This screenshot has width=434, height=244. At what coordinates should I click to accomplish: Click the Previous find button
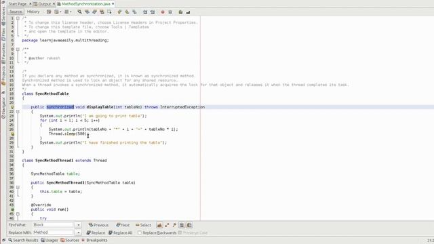pos(98,225)
